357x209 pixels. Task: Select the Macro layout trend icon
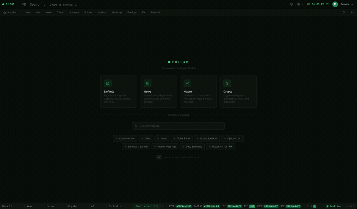[x=187, y=83]
